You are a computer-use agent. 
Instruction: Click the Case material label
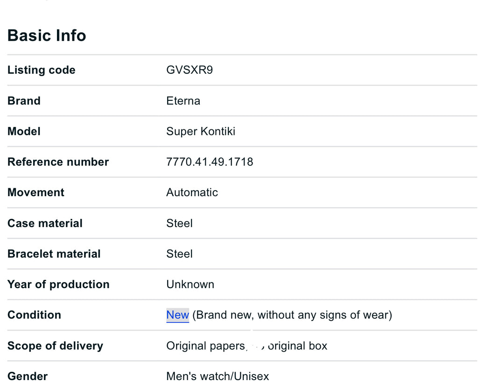(x=45, y=224)
